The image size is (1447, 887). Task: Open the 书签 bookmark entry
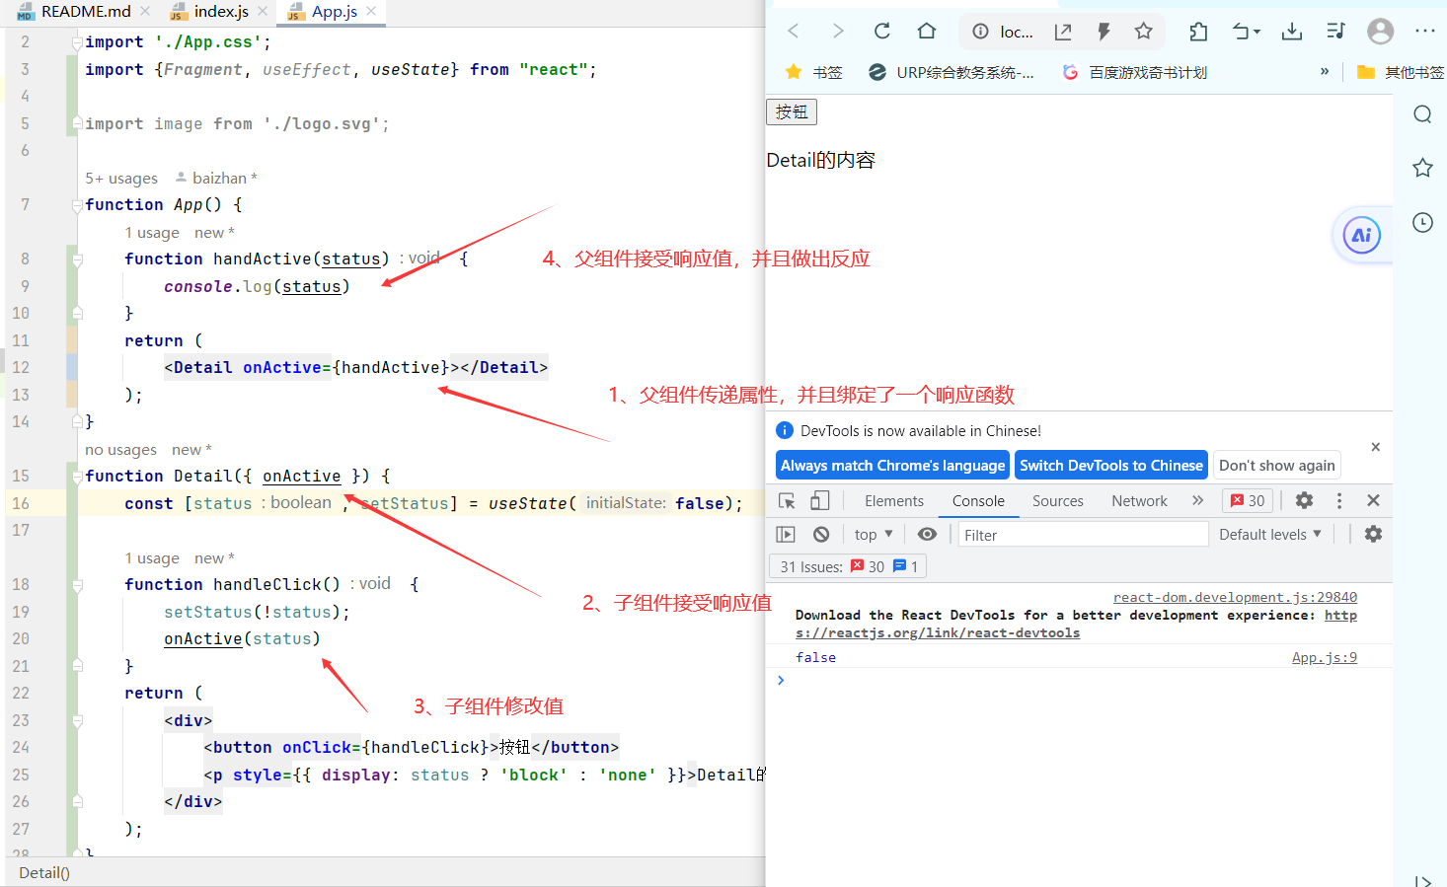pos(813,72)
